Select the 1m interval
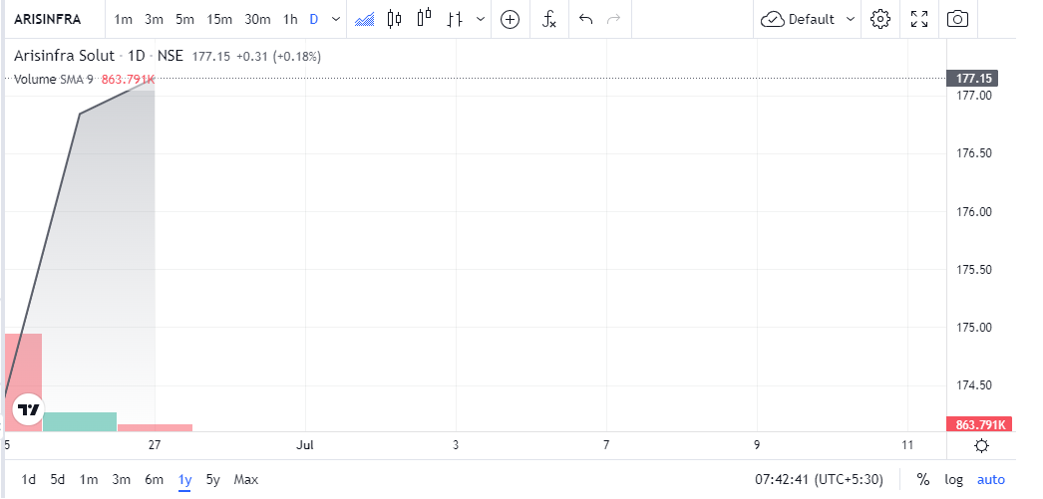 123,19
